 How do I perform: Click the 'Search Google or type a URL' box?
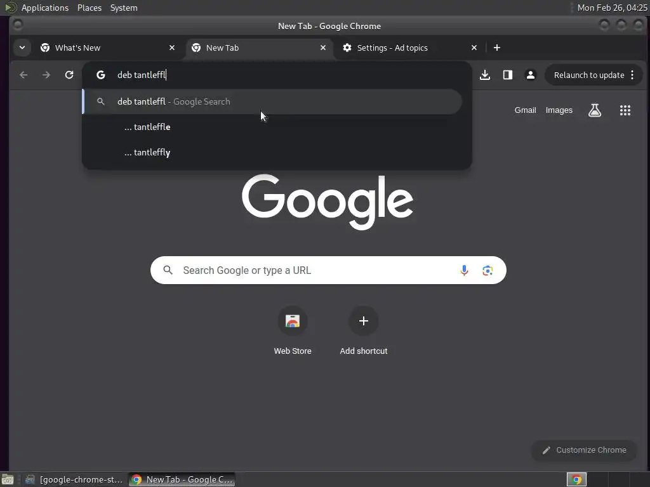(x=328, y=270)
